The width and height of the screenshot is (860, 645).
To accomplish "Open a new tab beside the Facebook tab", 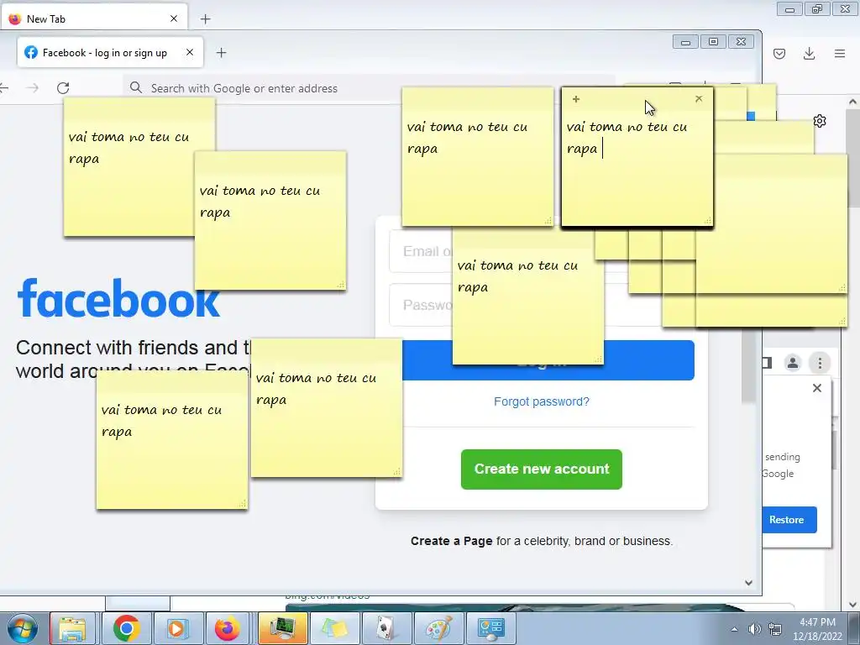I will (x=221, y=53).
